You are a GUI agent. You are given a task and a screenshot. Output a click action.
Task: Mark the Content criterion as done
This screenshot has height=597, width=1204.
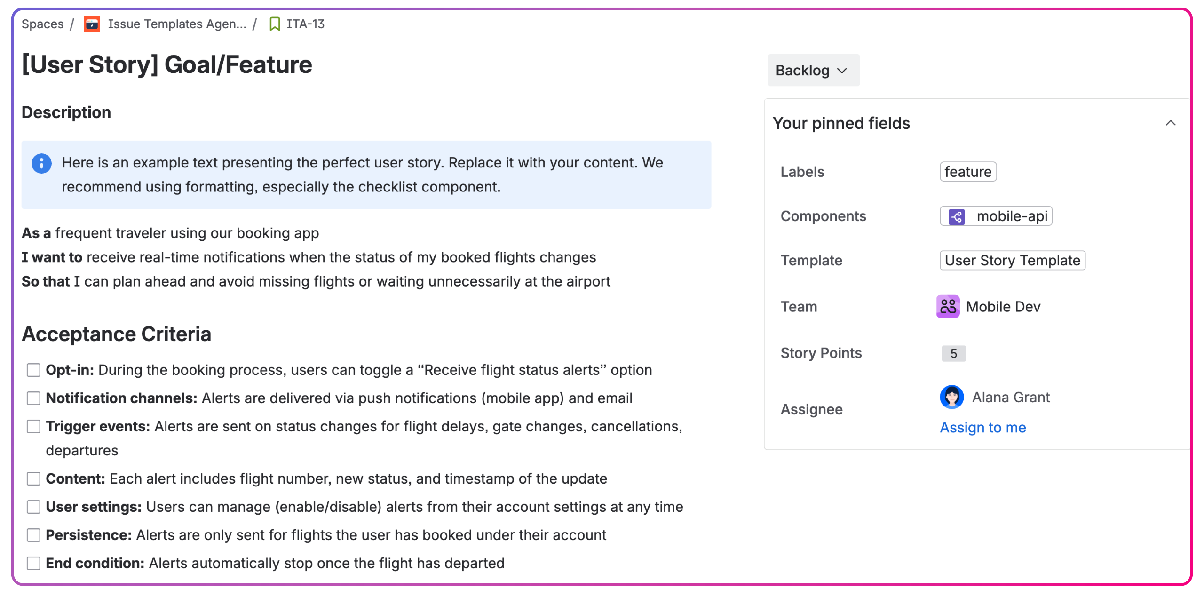(33, 479)
